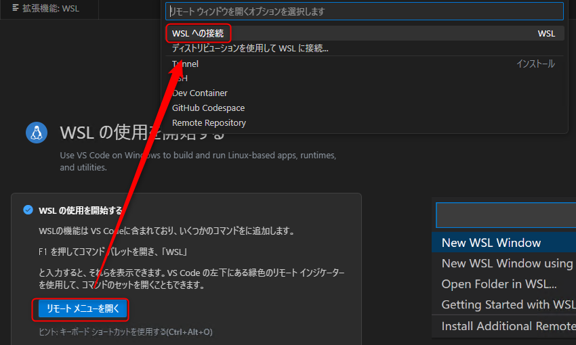Screen dimensions: 576x345
Task: Select Open Folder in WSL... entry
Action: (x=503, y=284)
